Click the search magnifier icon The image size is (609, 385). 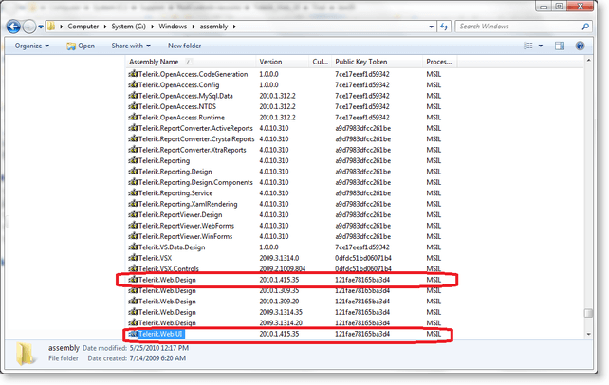point(585,27)
